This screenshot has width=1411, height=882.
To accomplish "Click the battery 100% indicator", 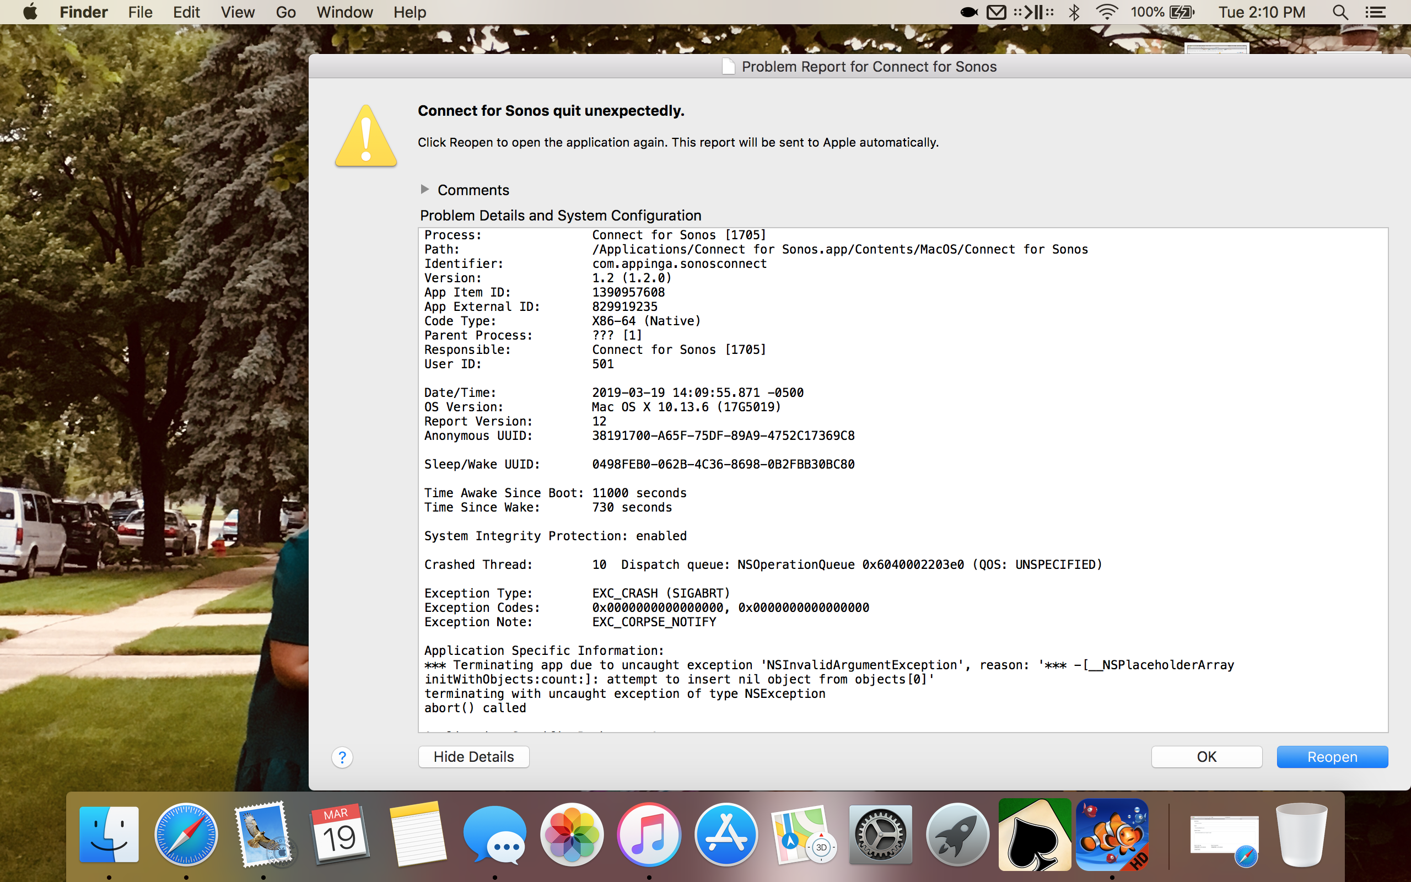I will 1162,12.
